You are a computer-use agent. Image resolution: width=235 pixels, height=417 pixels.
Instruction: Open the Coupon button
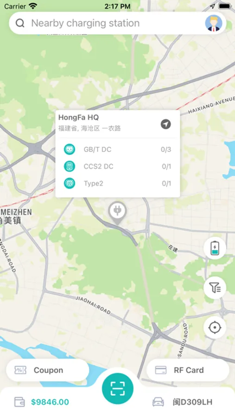coord(48,370)
